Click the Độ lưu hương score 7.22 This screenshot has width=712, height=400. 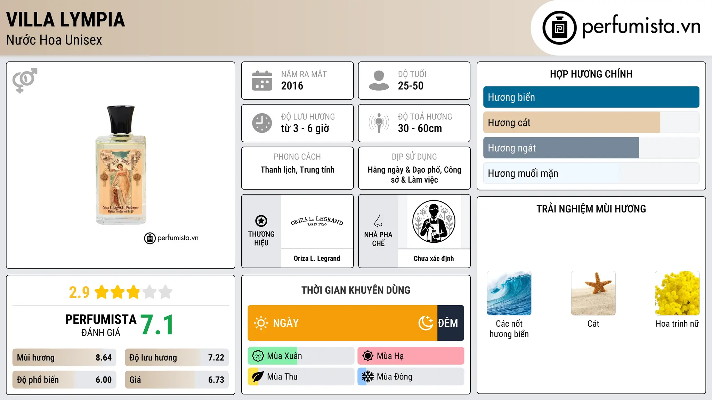pos(216,358)
